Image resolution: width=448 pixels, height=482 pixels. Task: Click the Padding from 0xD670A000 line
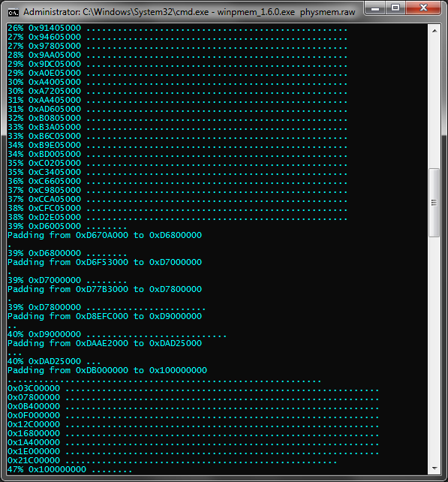click(105, 236)
